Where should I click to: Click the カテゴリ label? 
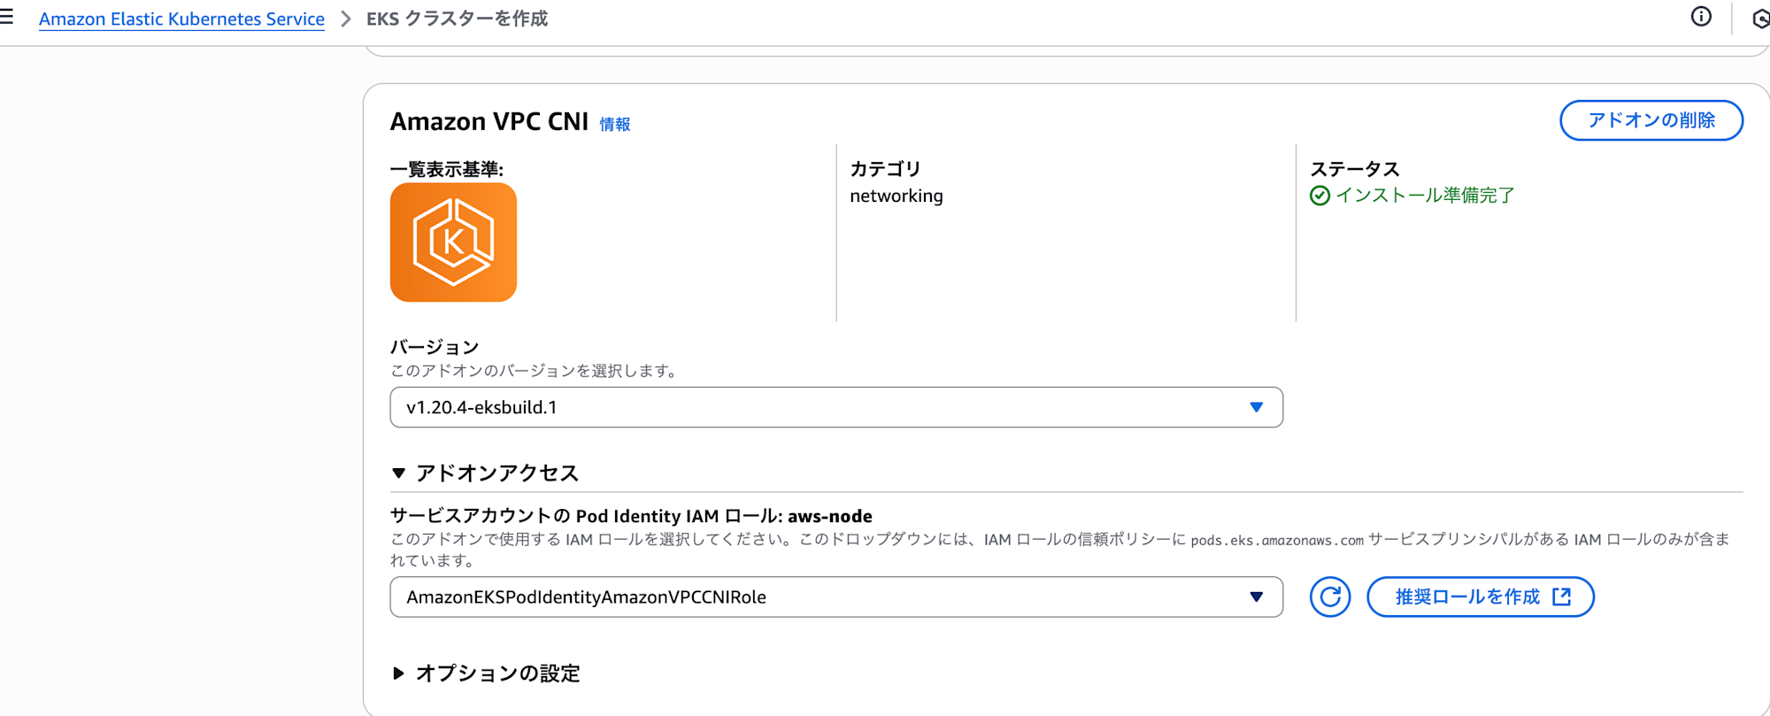885,169
